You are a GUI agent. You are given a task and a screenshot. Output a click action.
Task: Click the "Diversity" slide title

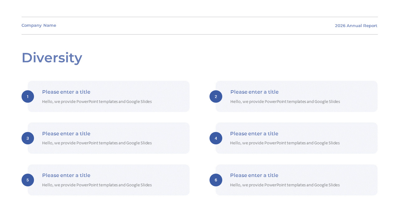(x=52, y=58)
